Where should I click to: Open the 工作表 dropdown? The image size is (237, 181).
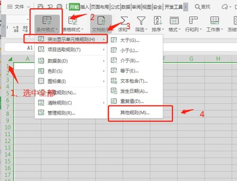215,24
